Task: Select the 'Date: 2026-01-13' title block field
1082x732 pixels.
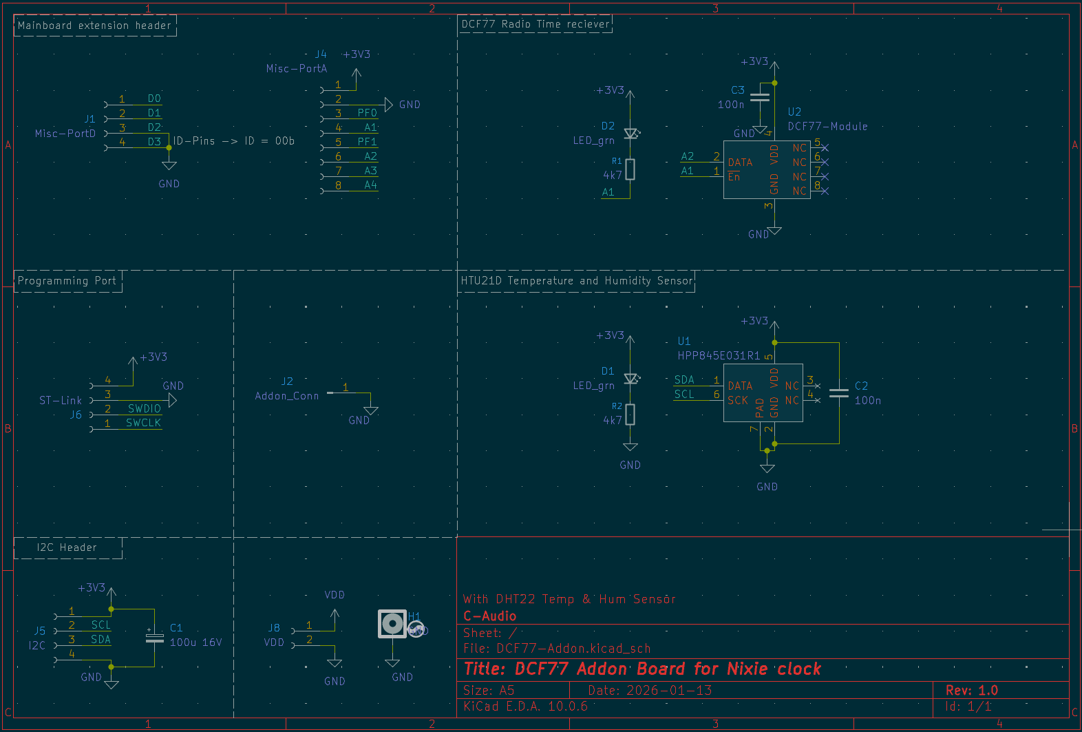Action: tap(650, 691)
